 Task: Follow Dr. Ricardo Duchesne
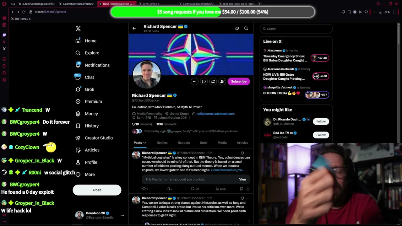pyautogui.click(x=321, y=121)
